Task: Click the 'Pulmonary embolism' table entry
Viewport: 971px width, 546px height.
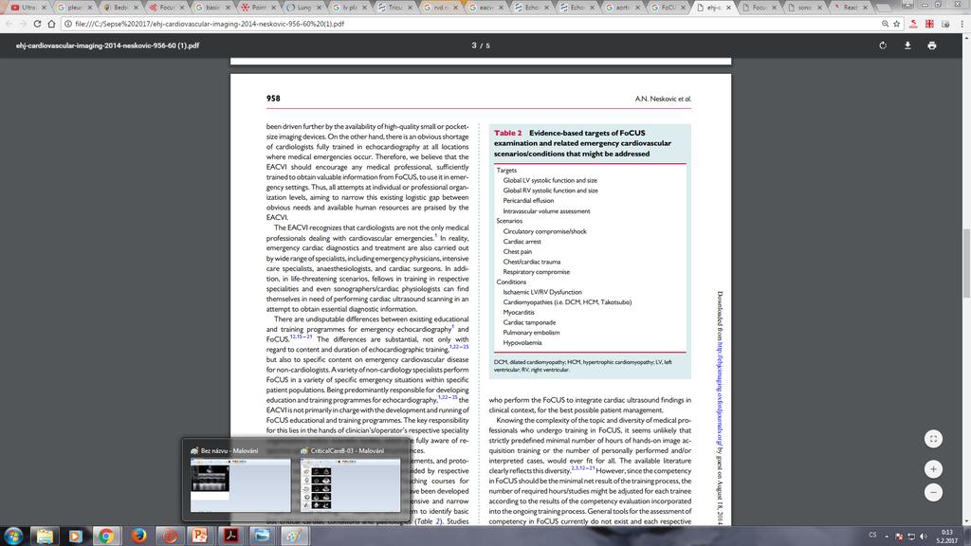Action: (531, 333)
